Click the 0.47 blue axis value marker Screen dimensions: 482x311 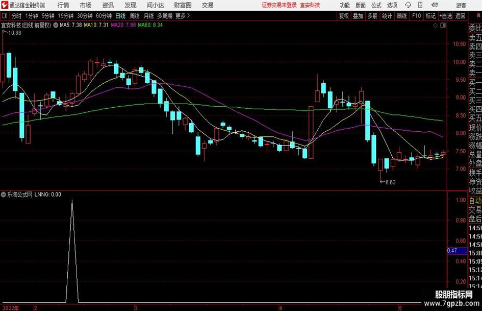tap(457, 251)
